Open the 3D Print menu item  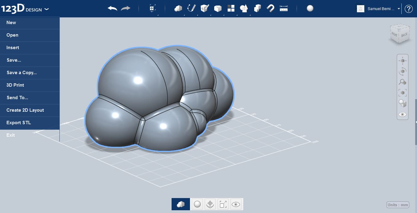click(15, 85)
